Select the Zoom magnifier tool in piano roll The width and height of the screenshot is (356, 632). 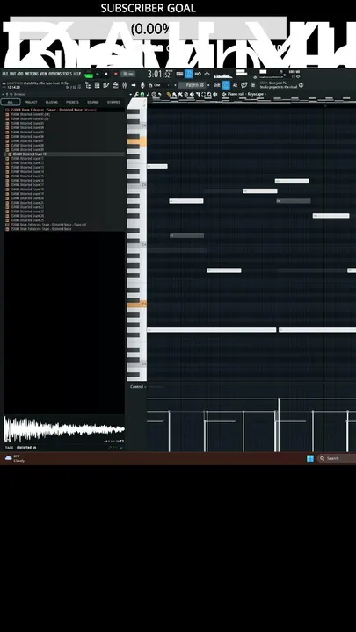209,94
